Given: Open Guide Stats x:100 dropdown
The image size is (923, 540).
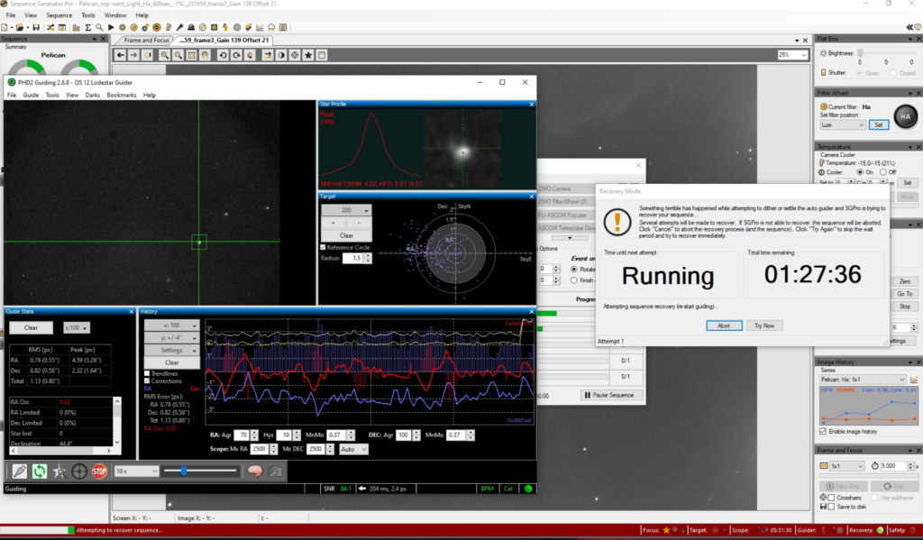Looking at the screenshot, I should 77,327.
